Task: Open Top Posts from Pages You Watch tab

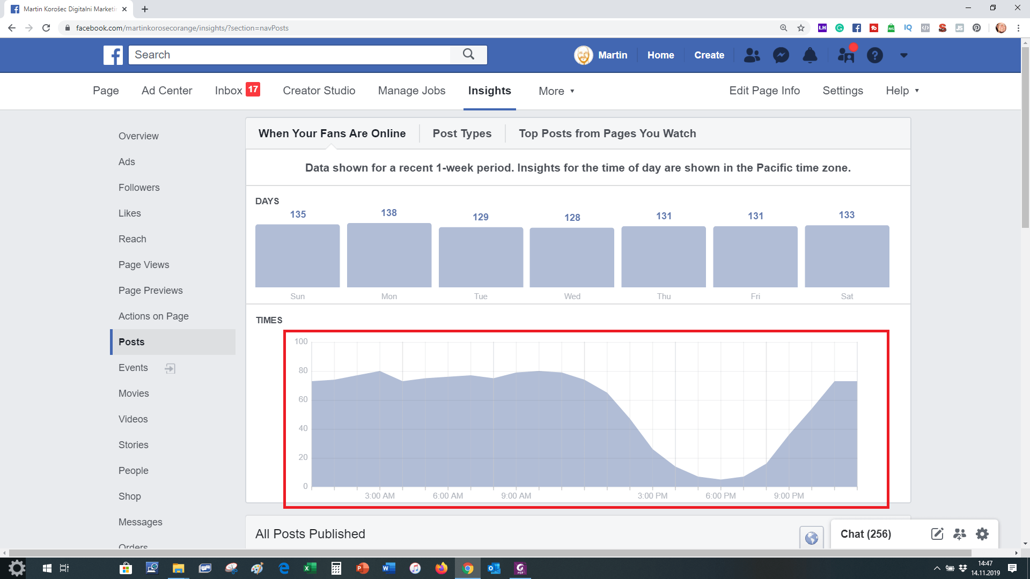Action: (x=607, y=133)
